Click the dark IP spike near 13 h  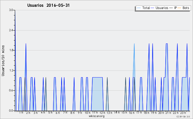[107, 94]
